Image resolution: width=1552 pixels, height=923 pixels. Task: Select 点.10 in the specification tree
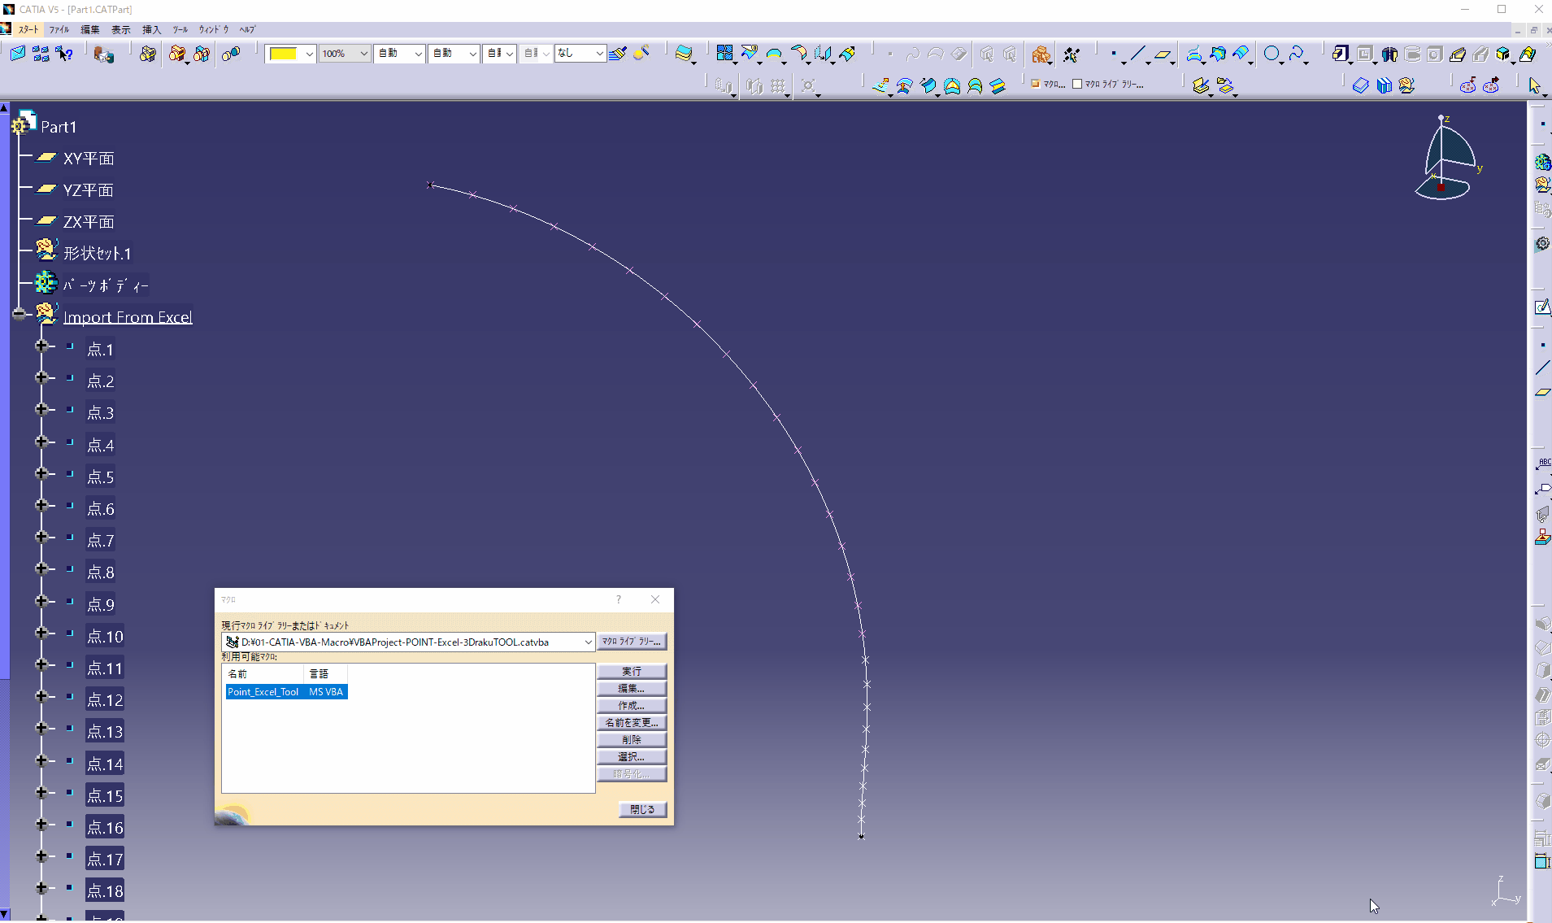click(x=104, y=637)
